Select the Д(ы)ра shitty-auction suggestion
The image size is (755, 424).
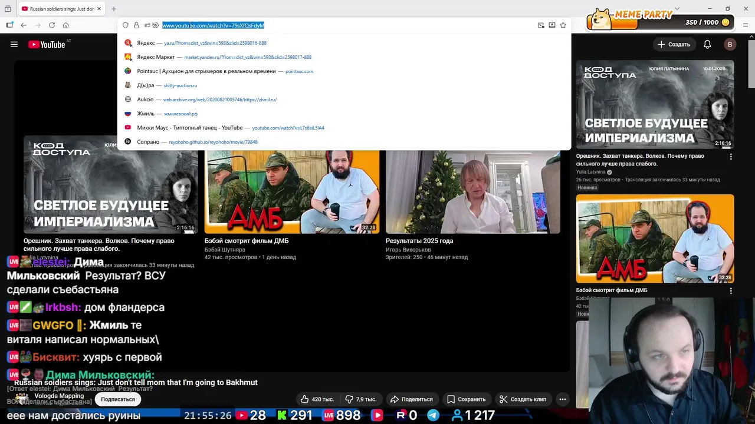point(344,85)
